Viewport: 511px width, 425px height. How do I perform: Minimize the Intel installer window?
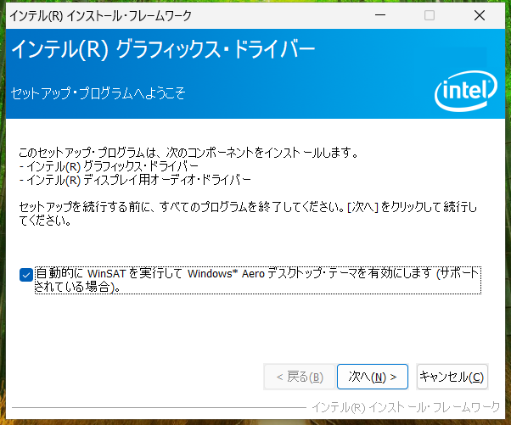tap(380, 15)
